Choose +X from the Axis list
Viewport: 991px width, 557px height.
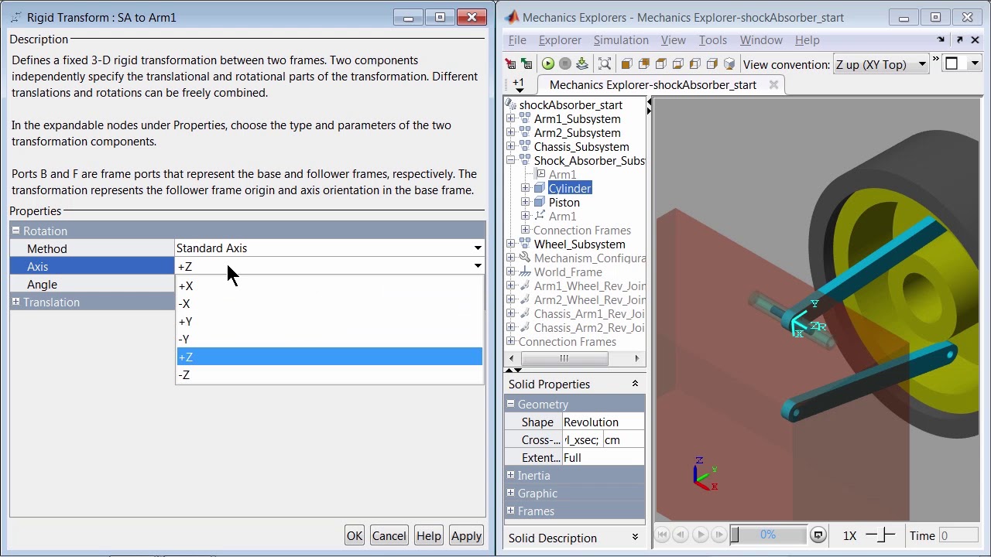(330, 285)
